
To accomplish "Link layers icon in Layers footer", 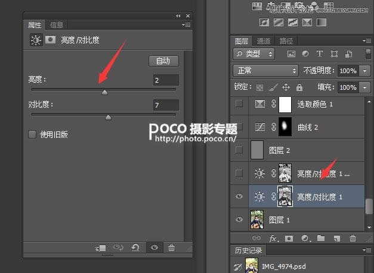I will (x=256, y=238).
